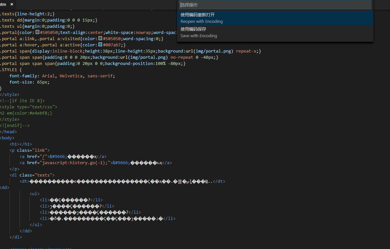Click the empty h1 element line

tap(21, 144)
